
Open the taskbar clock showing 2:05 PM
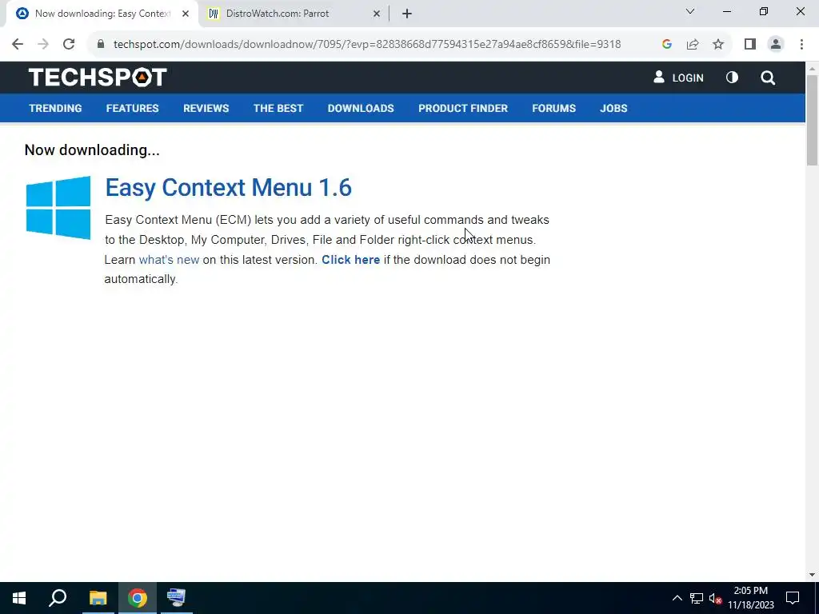[751, 598]
